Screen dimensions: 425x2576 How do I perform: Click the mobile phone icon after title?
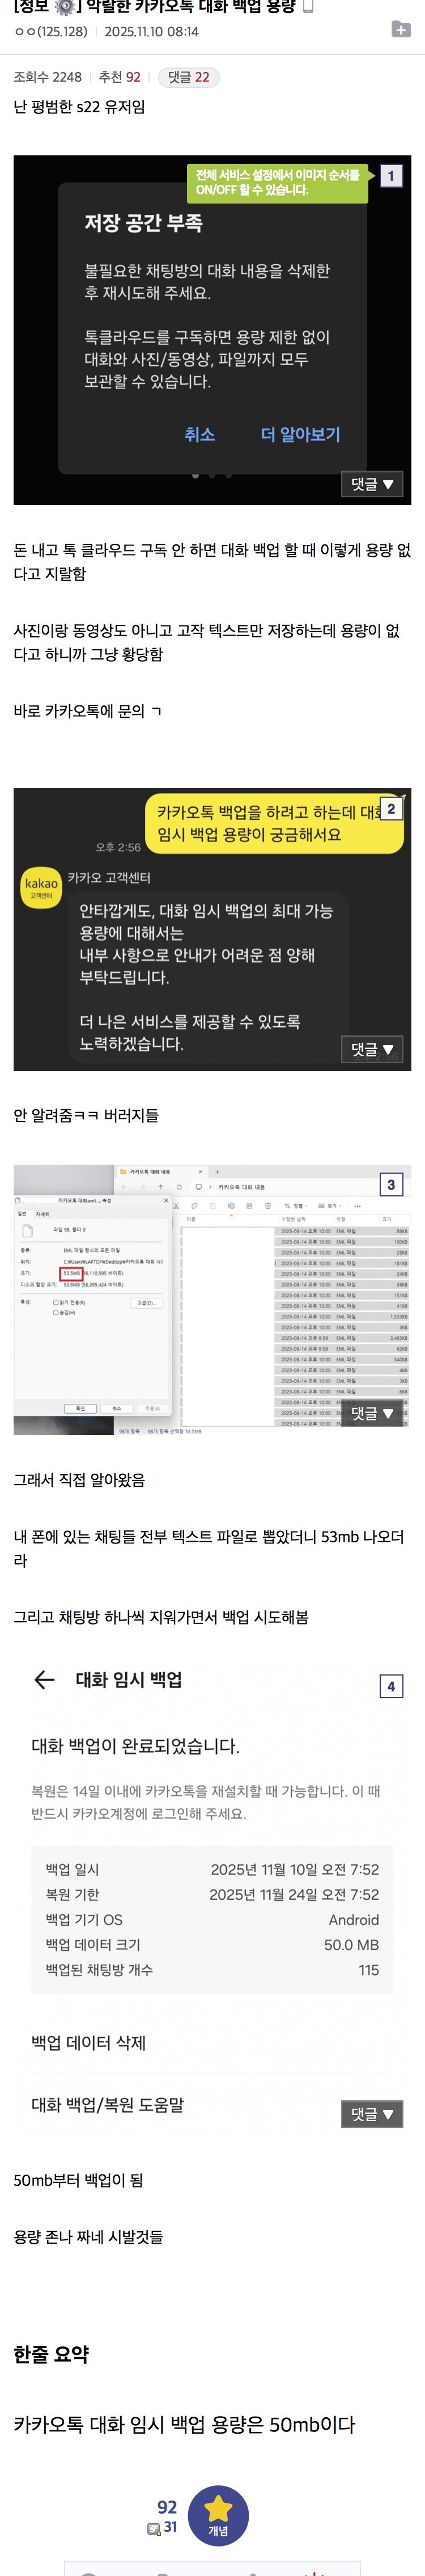tap(309, 7)
